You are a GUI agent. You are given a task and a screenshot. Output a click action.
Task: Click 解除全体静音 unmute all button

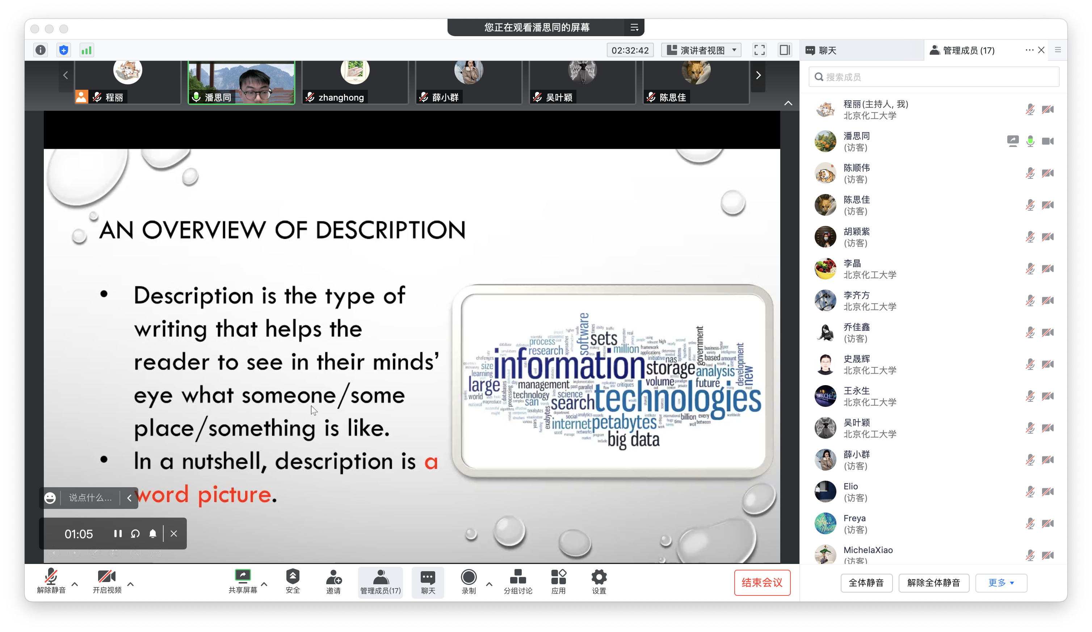pos(934,583)
